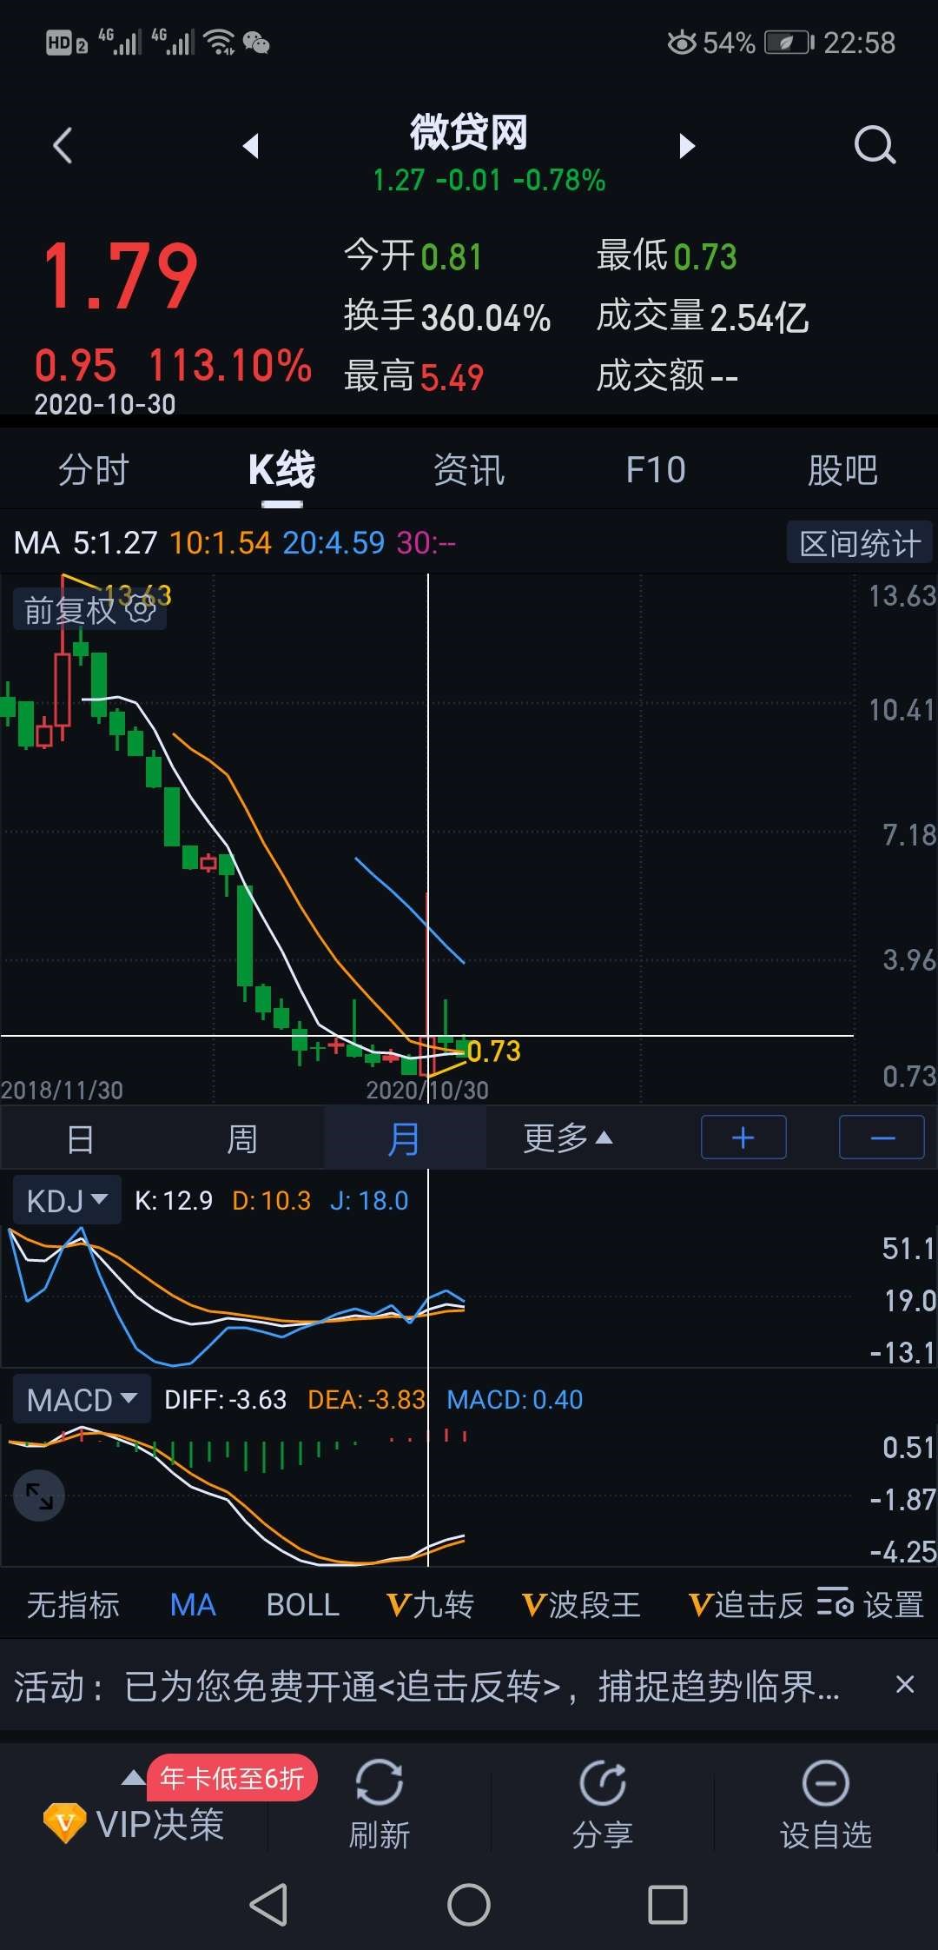Viewport: 938px width, 1950px height.
Task: Tap the eye comfort icon in status bar
Action: click(x=682, y=42)
